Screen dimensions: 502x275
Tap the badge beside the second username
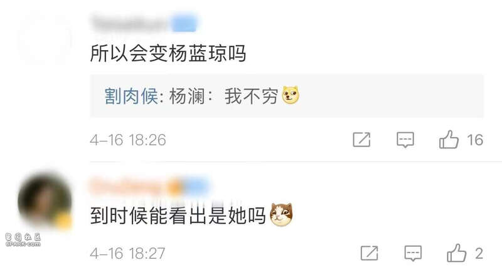(189, 186)
